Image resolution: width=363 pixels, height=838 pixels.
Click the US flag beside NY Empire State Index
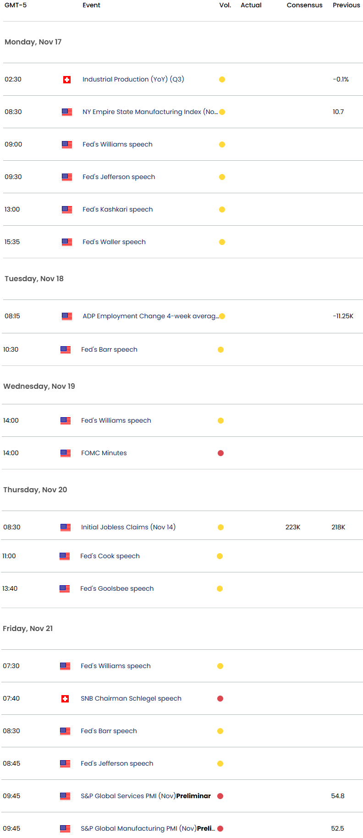67,112
